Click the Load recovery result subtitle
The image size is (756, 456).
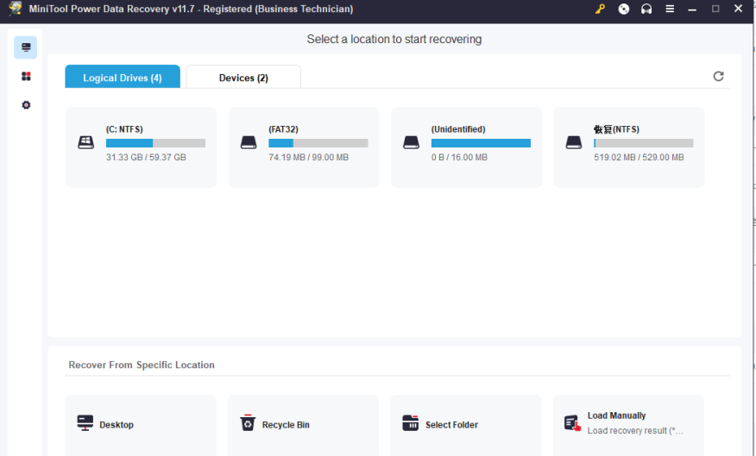click(635, 430)
